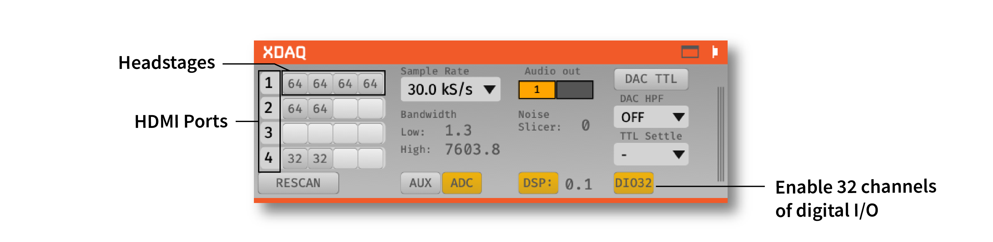The width and height of the screenshot is (993, 242).
Task: Open the XDAQ visualizer window icon
Action: [x=690, y=51]
